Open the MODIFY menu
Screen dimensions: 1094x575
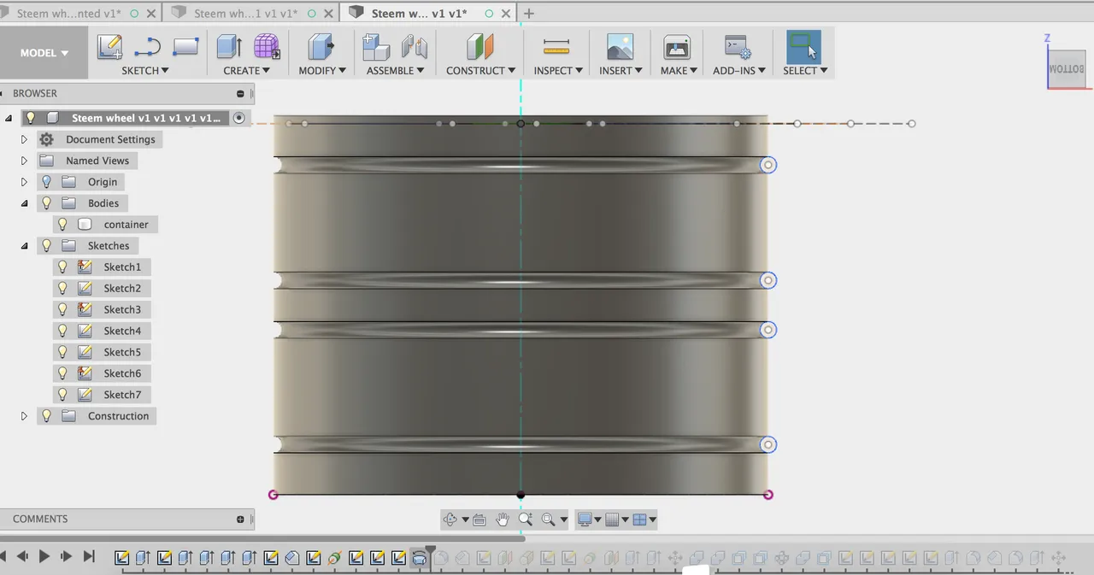(x=322, y=71)
